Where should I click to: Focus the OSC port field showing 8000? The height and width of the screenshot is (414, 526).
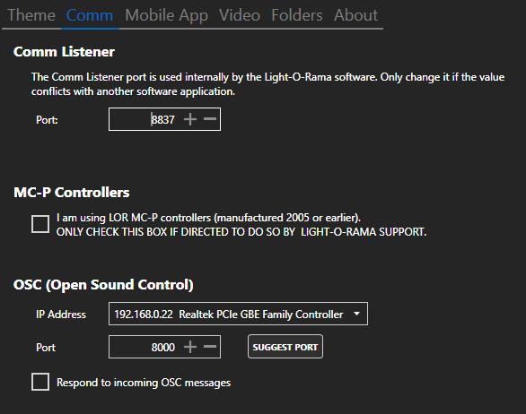pos(164,347)
